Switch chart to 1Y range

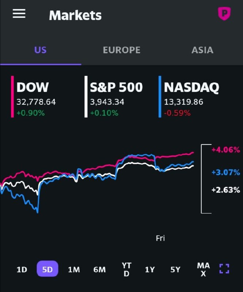click(x=150, y=270)
